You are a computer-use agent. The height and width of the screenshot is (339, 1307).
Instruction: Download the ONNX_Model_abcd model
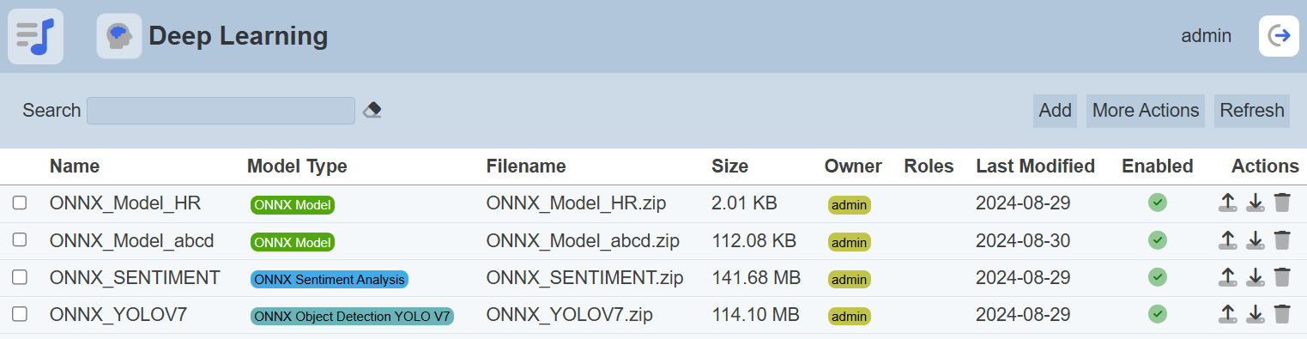1256,240
